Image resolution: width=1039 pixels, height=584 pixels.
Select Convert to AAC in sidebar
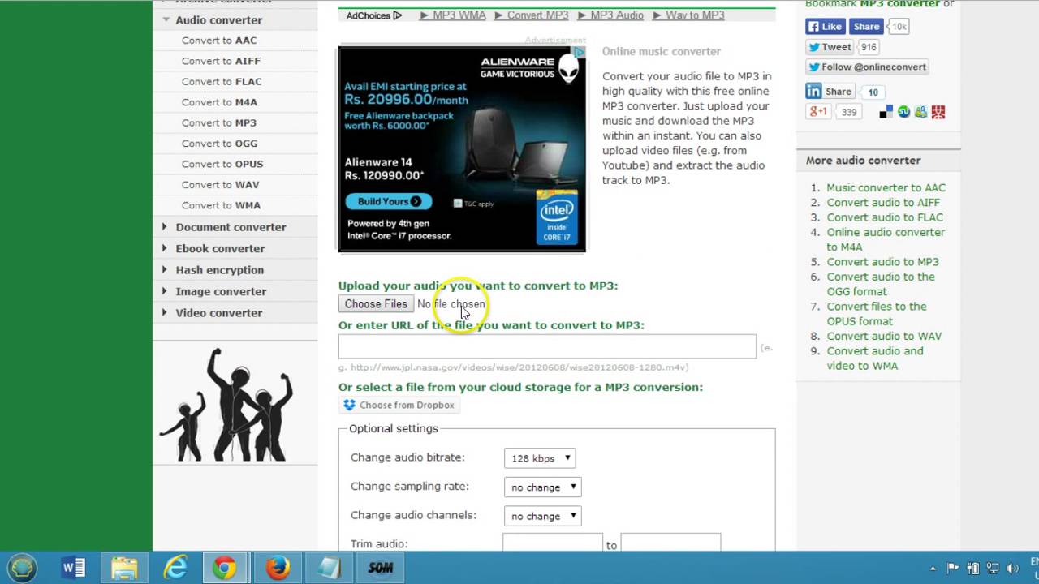point(219,41)
